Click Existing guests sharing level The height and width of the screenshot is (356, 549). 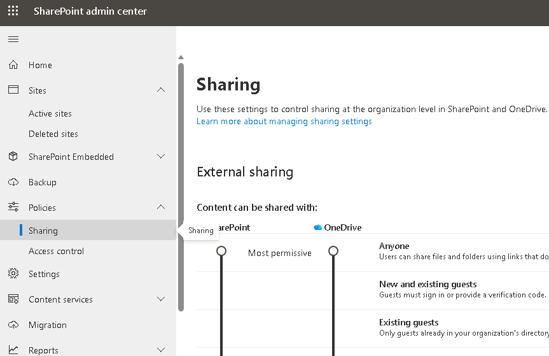coord(408,322)
